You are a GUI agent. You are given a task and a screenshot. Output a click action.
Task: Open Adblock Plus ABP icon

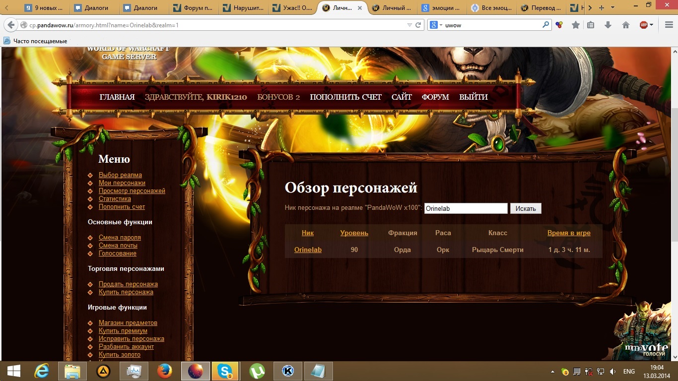(x=644, y=25)
